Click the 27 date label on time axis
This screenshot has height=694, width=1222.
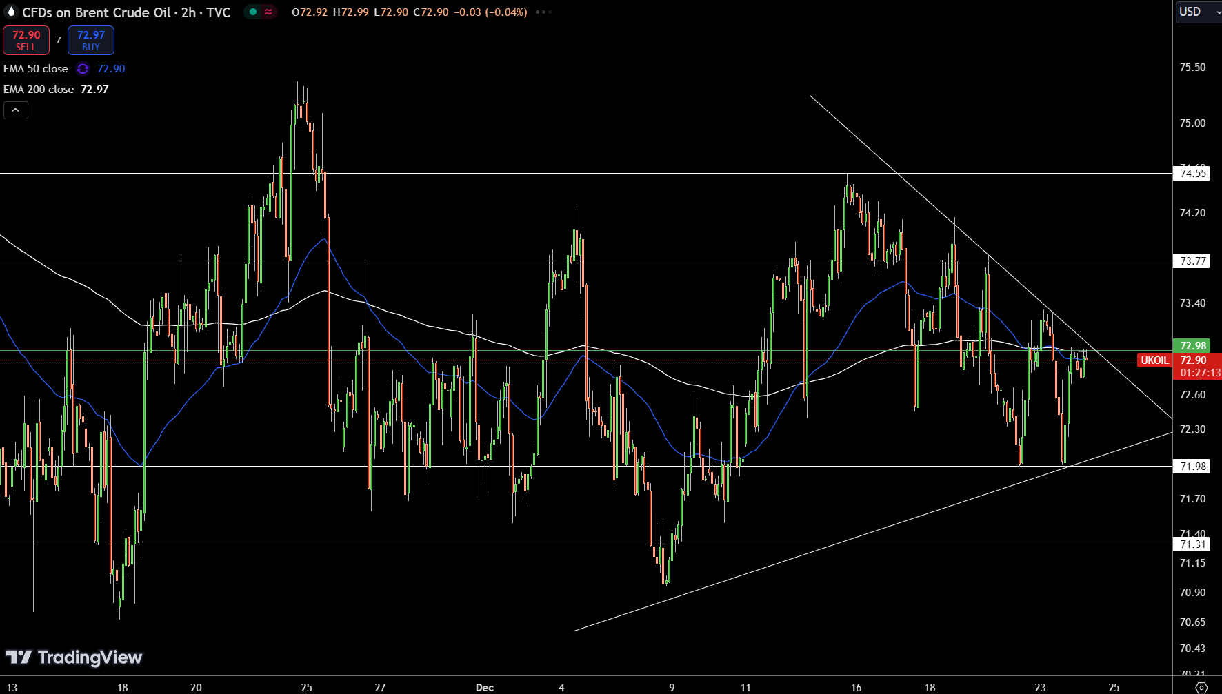click(380, 687)
